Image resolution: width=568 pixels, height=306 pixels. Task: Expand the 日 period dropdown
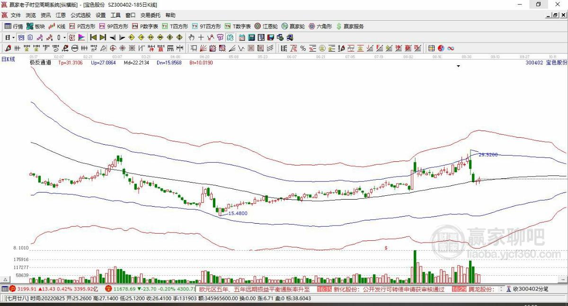tap(14, 37)
